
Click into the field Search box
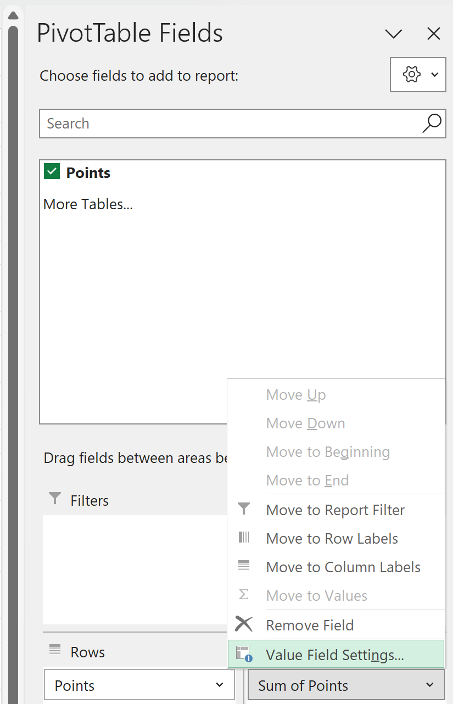(x=231, y=123)
